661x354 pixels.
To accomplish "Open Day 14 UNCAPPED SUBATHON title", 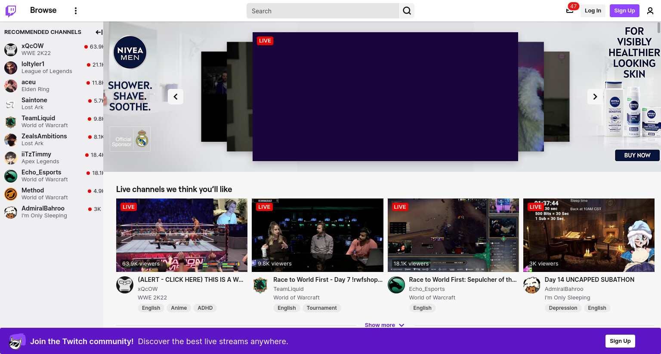I will coord(590,280).
